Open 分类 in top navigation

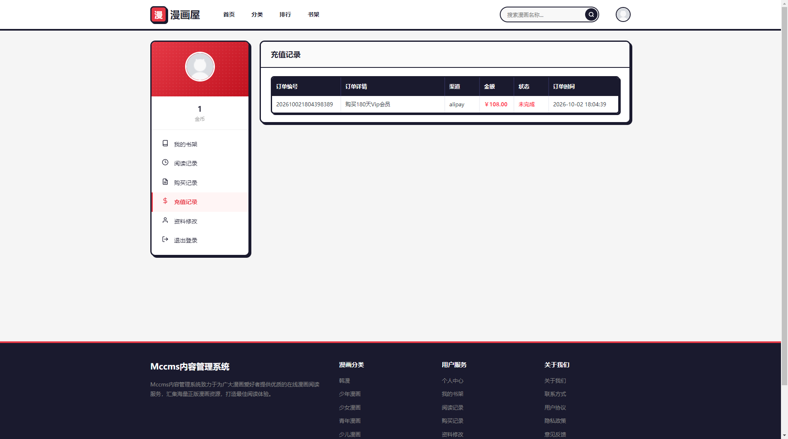tap(257, 14)
